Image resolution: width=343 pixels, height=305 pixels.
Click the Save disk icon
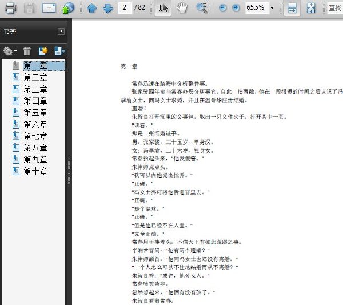tap(30, 8)
